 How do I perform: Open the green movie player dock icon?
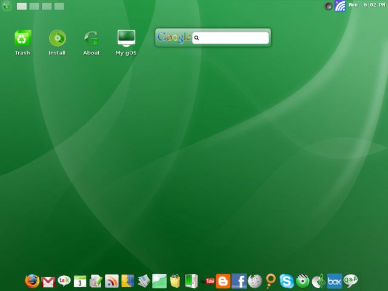point(303,281)
